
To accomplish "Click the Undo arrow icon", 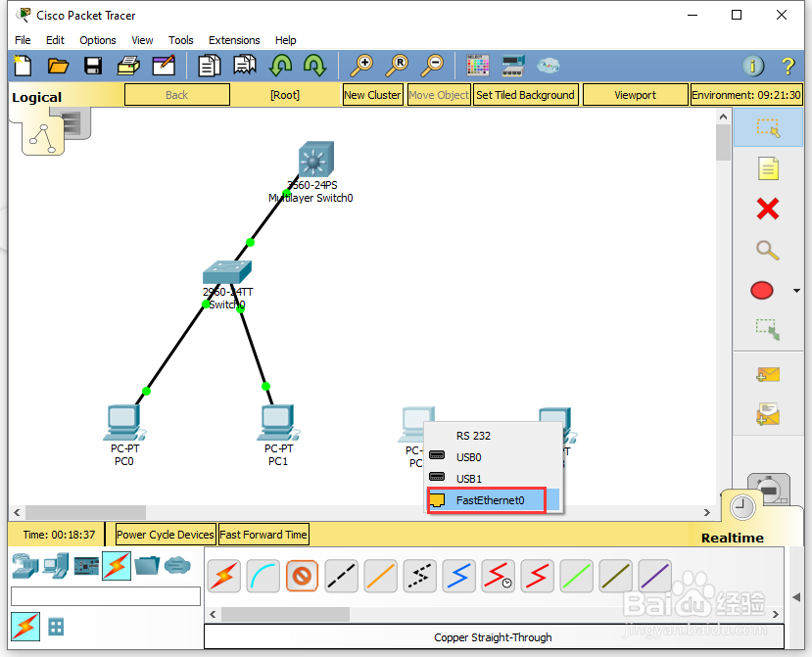I will click(x=280, y=66).
